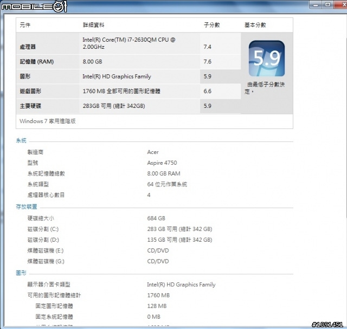Click the 5.9 base score badge
Screen dimensions: 347x329
[x=267, y=58]
